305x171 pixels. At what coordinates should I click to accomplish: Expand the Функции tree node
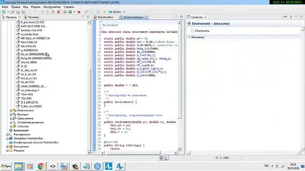(11, 114)
